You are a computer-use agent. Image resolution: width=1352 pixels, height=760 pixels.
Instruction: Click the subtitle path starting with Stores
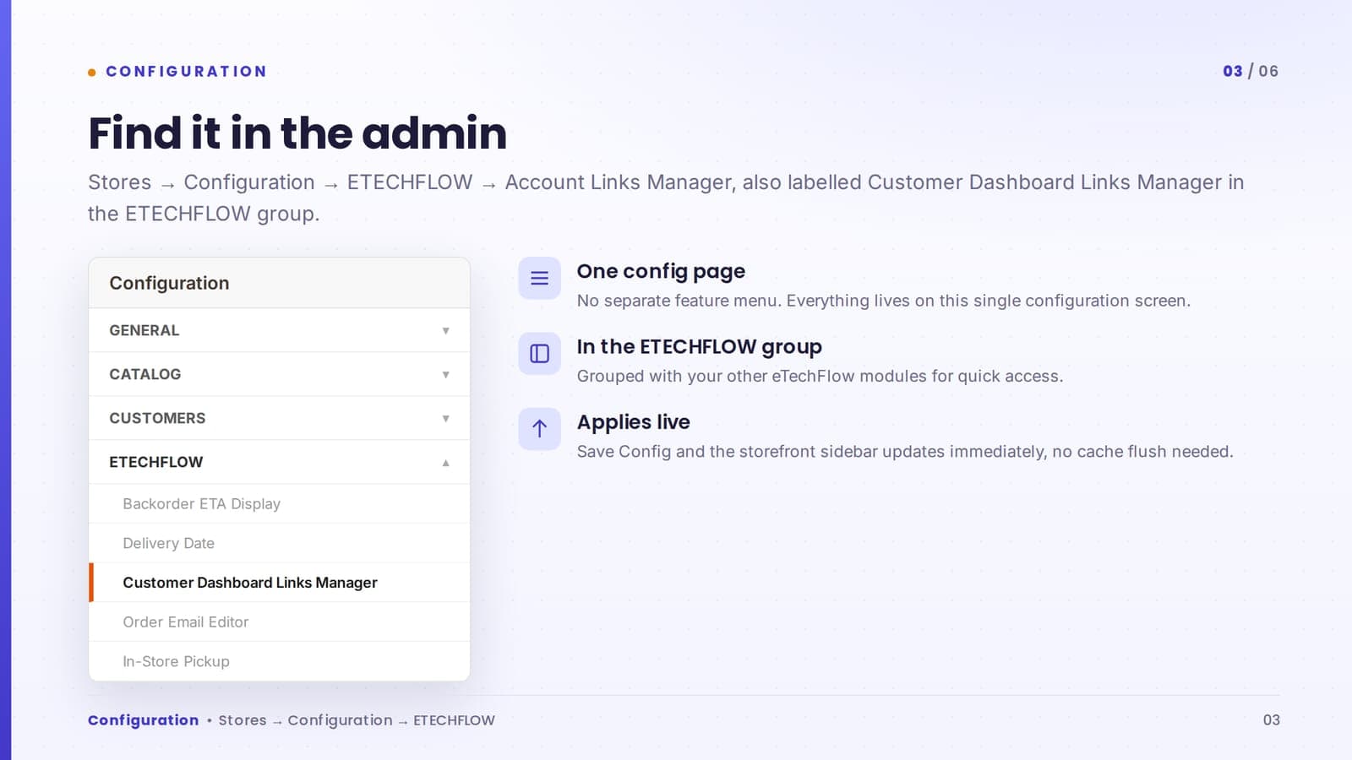tap(666, 198)
